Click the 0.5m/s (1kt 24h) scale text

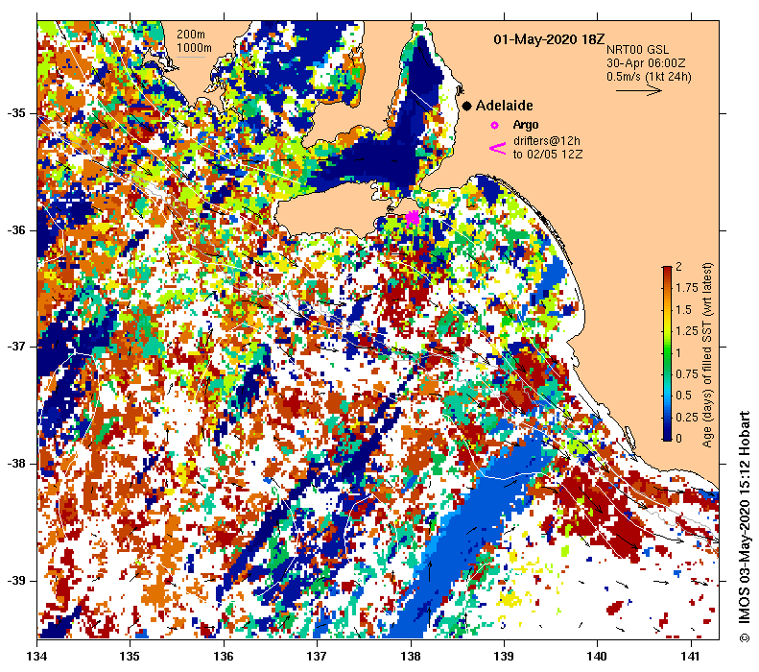[x=649, y=76]
